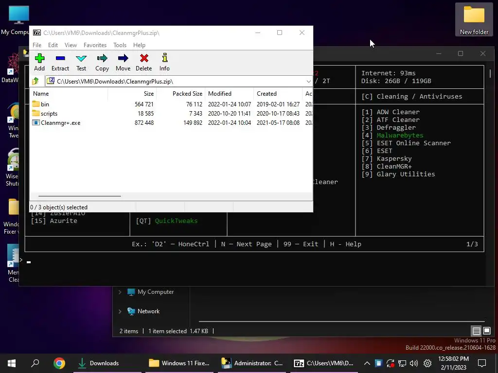
Task: Open the Help menu in 7-Zip
Action: coord(139,45)
